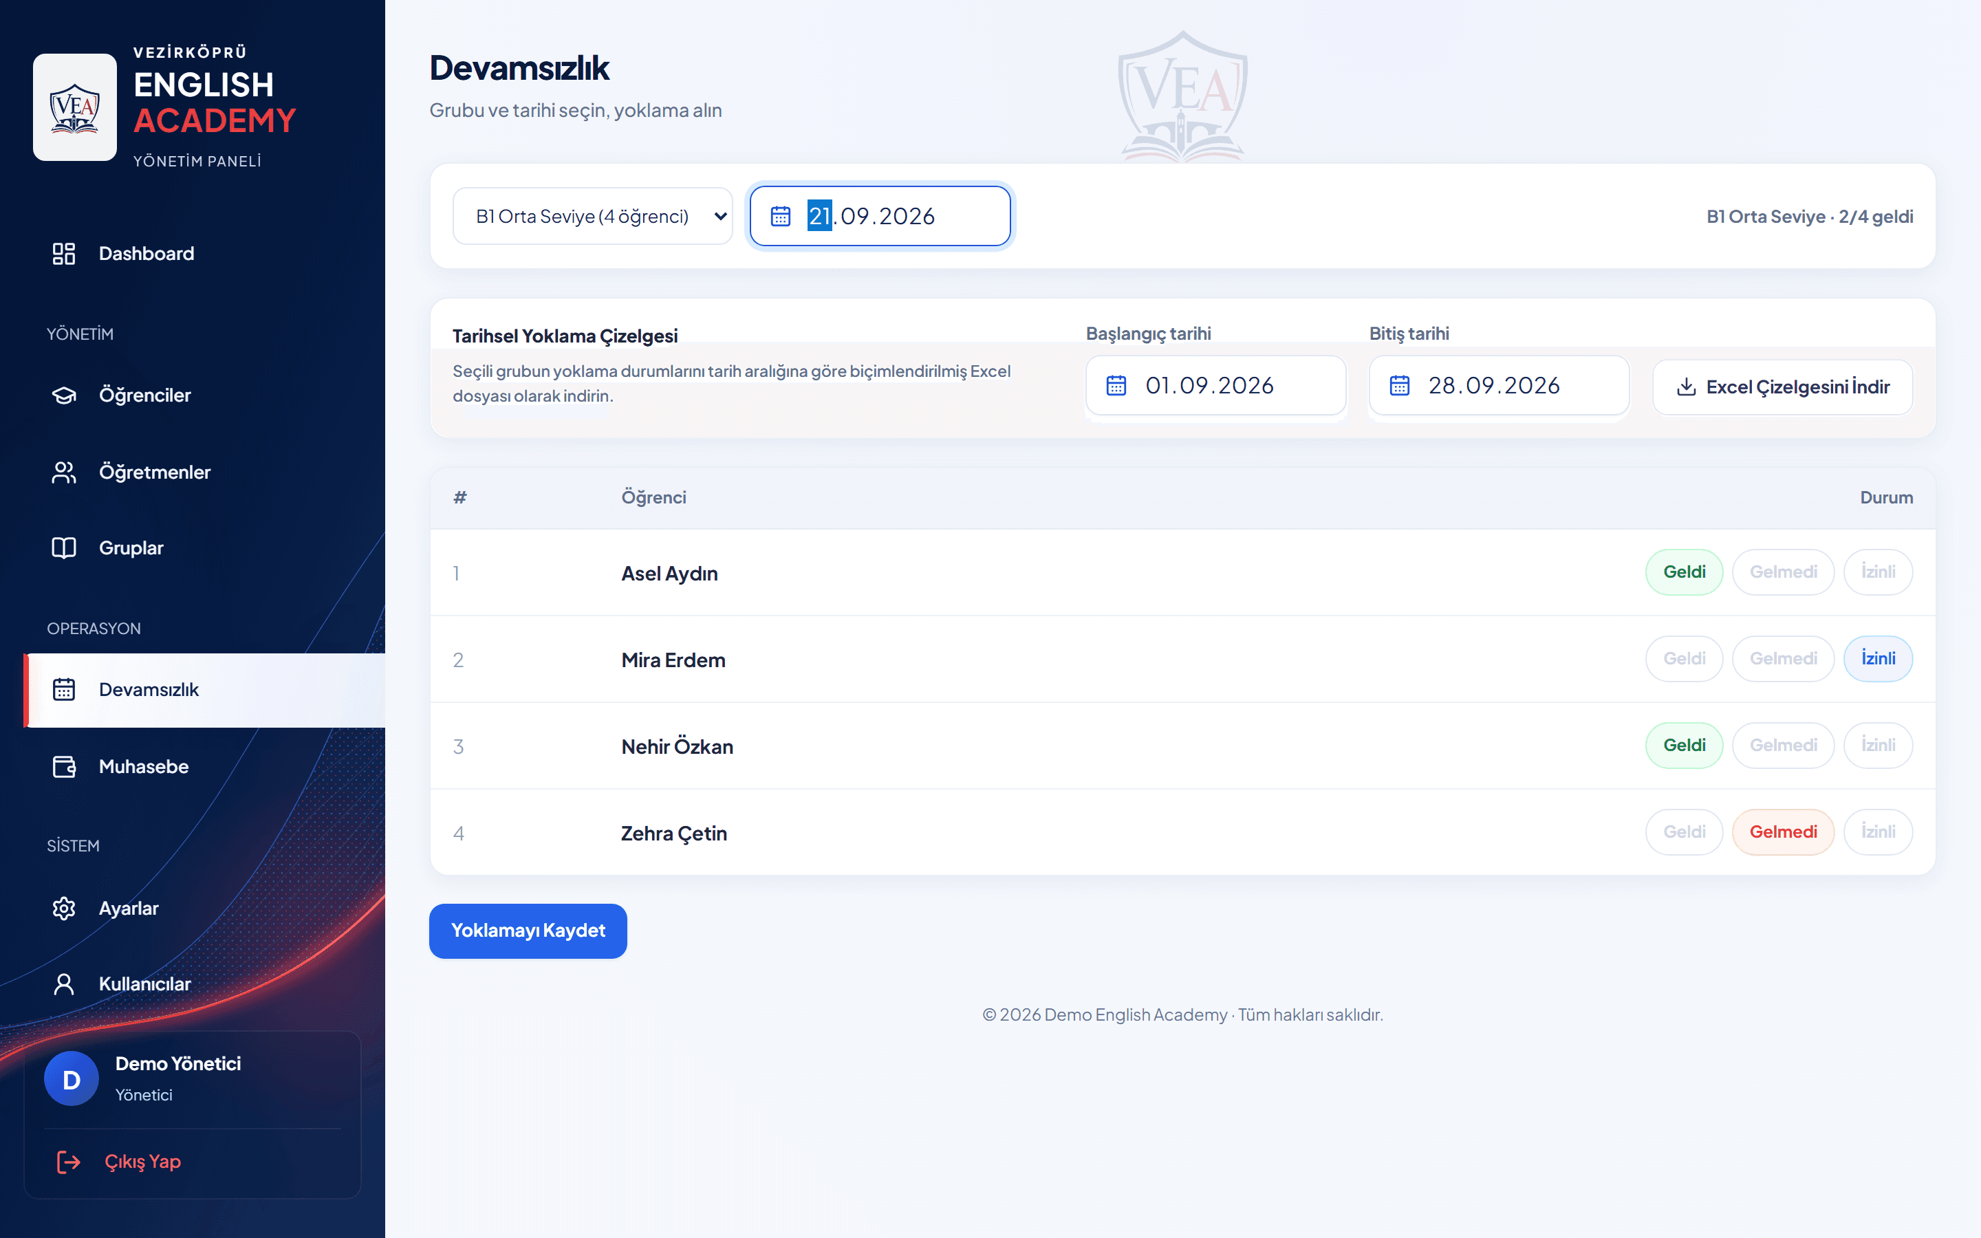Mark Asel Aydın as Geldi
The height and width of the screenshot is (1238, 1981).
pyautogui.click(x=1684, y=572)
